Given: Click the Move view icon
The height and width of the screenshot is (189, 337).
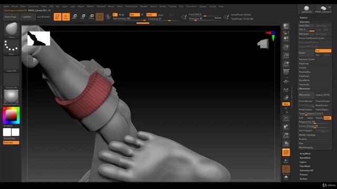Looking at the screenshot, I should [286, 127].
